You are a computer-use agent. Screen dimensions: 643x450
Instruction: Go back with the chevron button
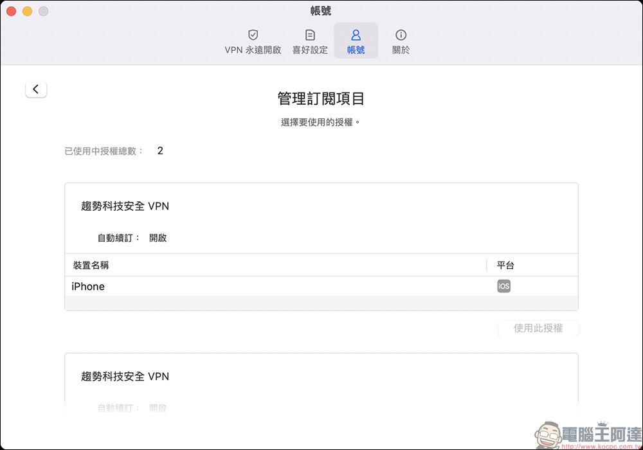(x=36, y=89)
